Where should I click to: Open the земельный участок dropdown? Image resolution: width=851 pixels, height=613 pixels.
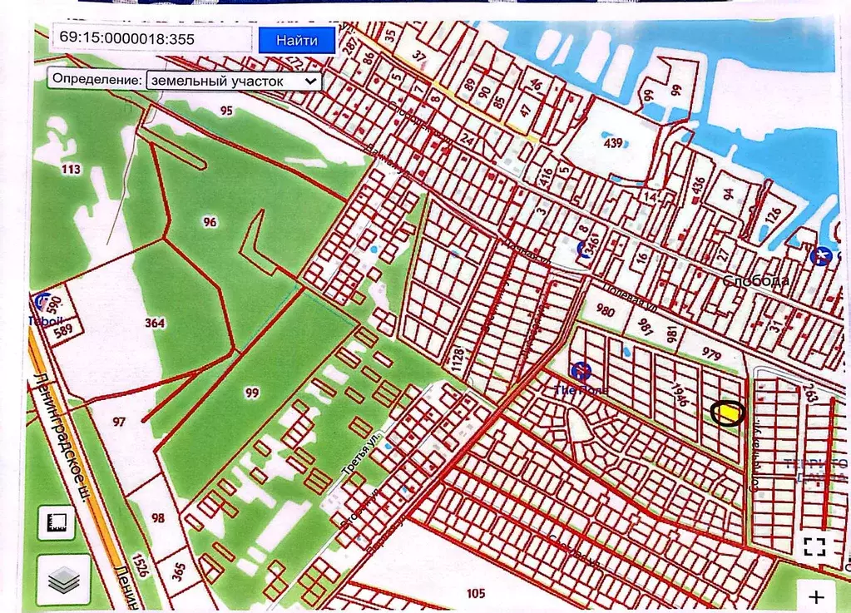click(232, 81)
